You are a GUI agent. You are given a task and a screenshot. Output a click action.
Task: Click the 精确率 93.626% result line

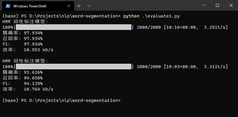coord(23,72)
